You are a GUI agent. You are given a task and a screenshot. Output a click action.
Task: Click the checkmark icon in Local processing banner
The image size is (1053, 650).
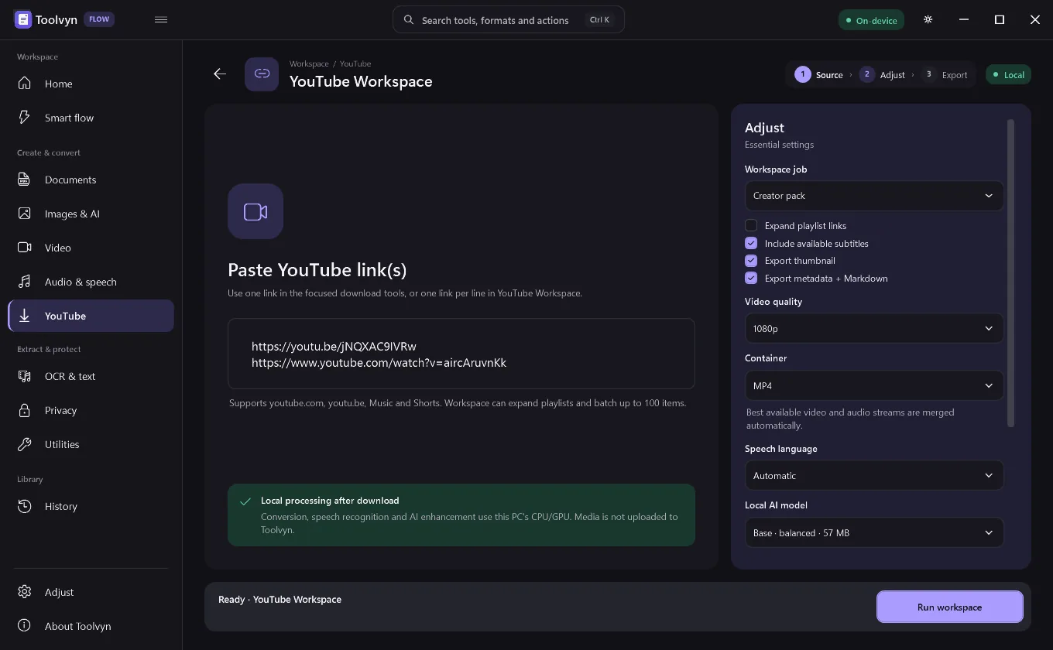[245, 501]
